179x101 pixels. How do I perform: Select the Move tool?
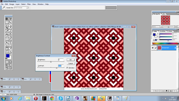(x=10, y=22)
